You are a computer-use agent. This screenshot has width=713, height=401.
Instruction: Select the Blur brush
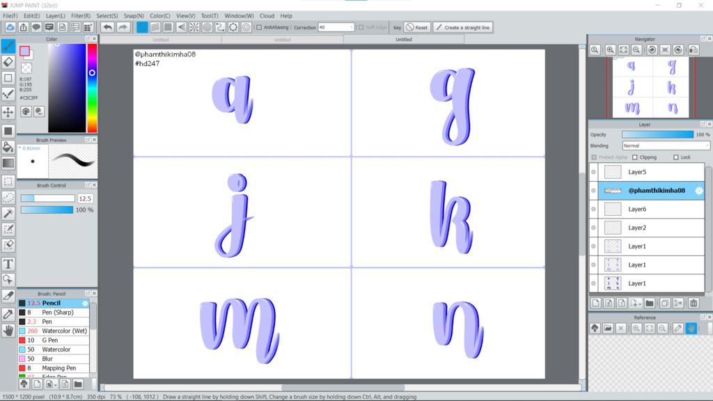[54, 359]
